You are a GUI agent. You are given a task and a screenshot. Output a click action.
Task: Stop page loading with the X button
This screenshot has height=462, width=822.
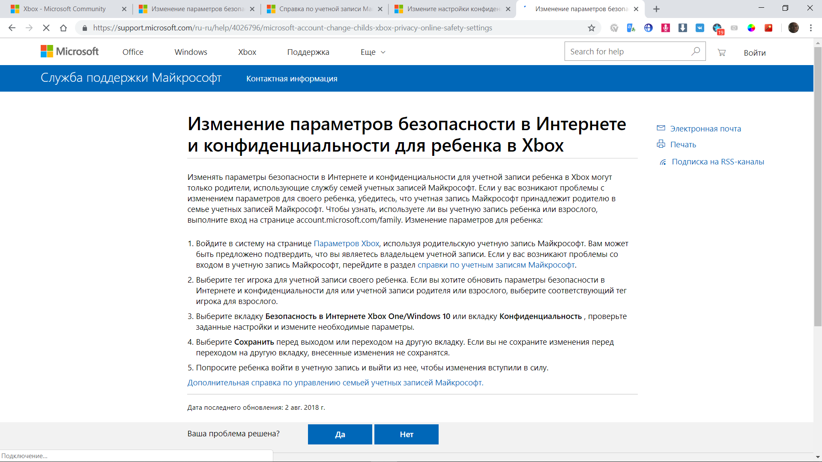pos(46,28)
